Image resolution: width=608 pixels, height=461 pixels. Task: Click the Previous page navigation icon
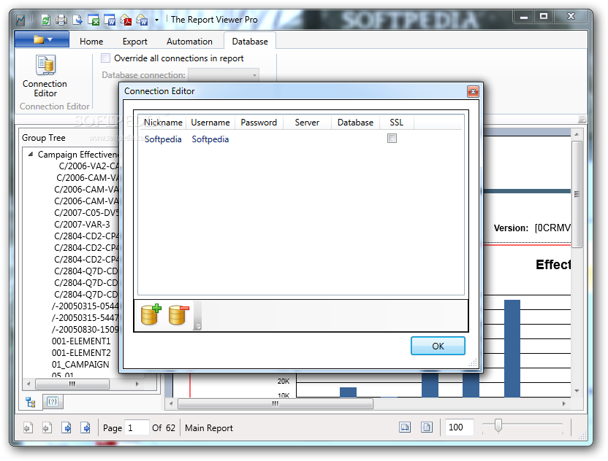(x=47, y=427)
